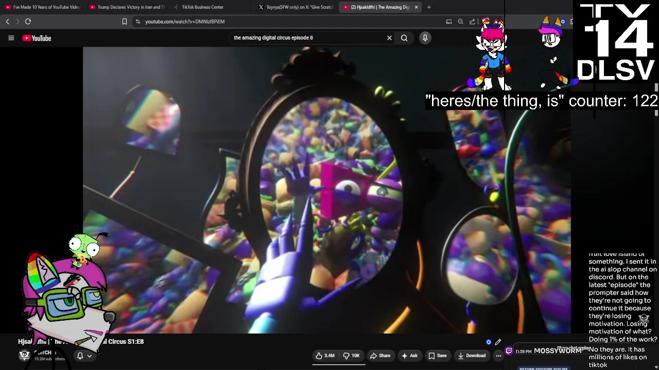Click the blue circle record indicator icon

489,342
